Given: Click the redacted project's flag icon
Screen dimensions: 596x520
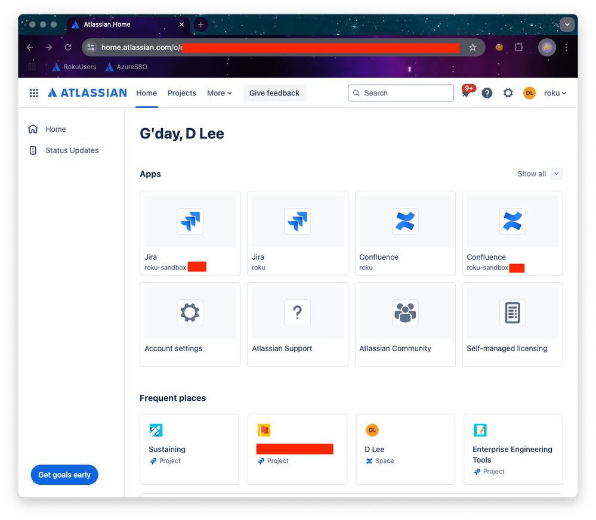Looking at the screenshot, I should [264, 430].
